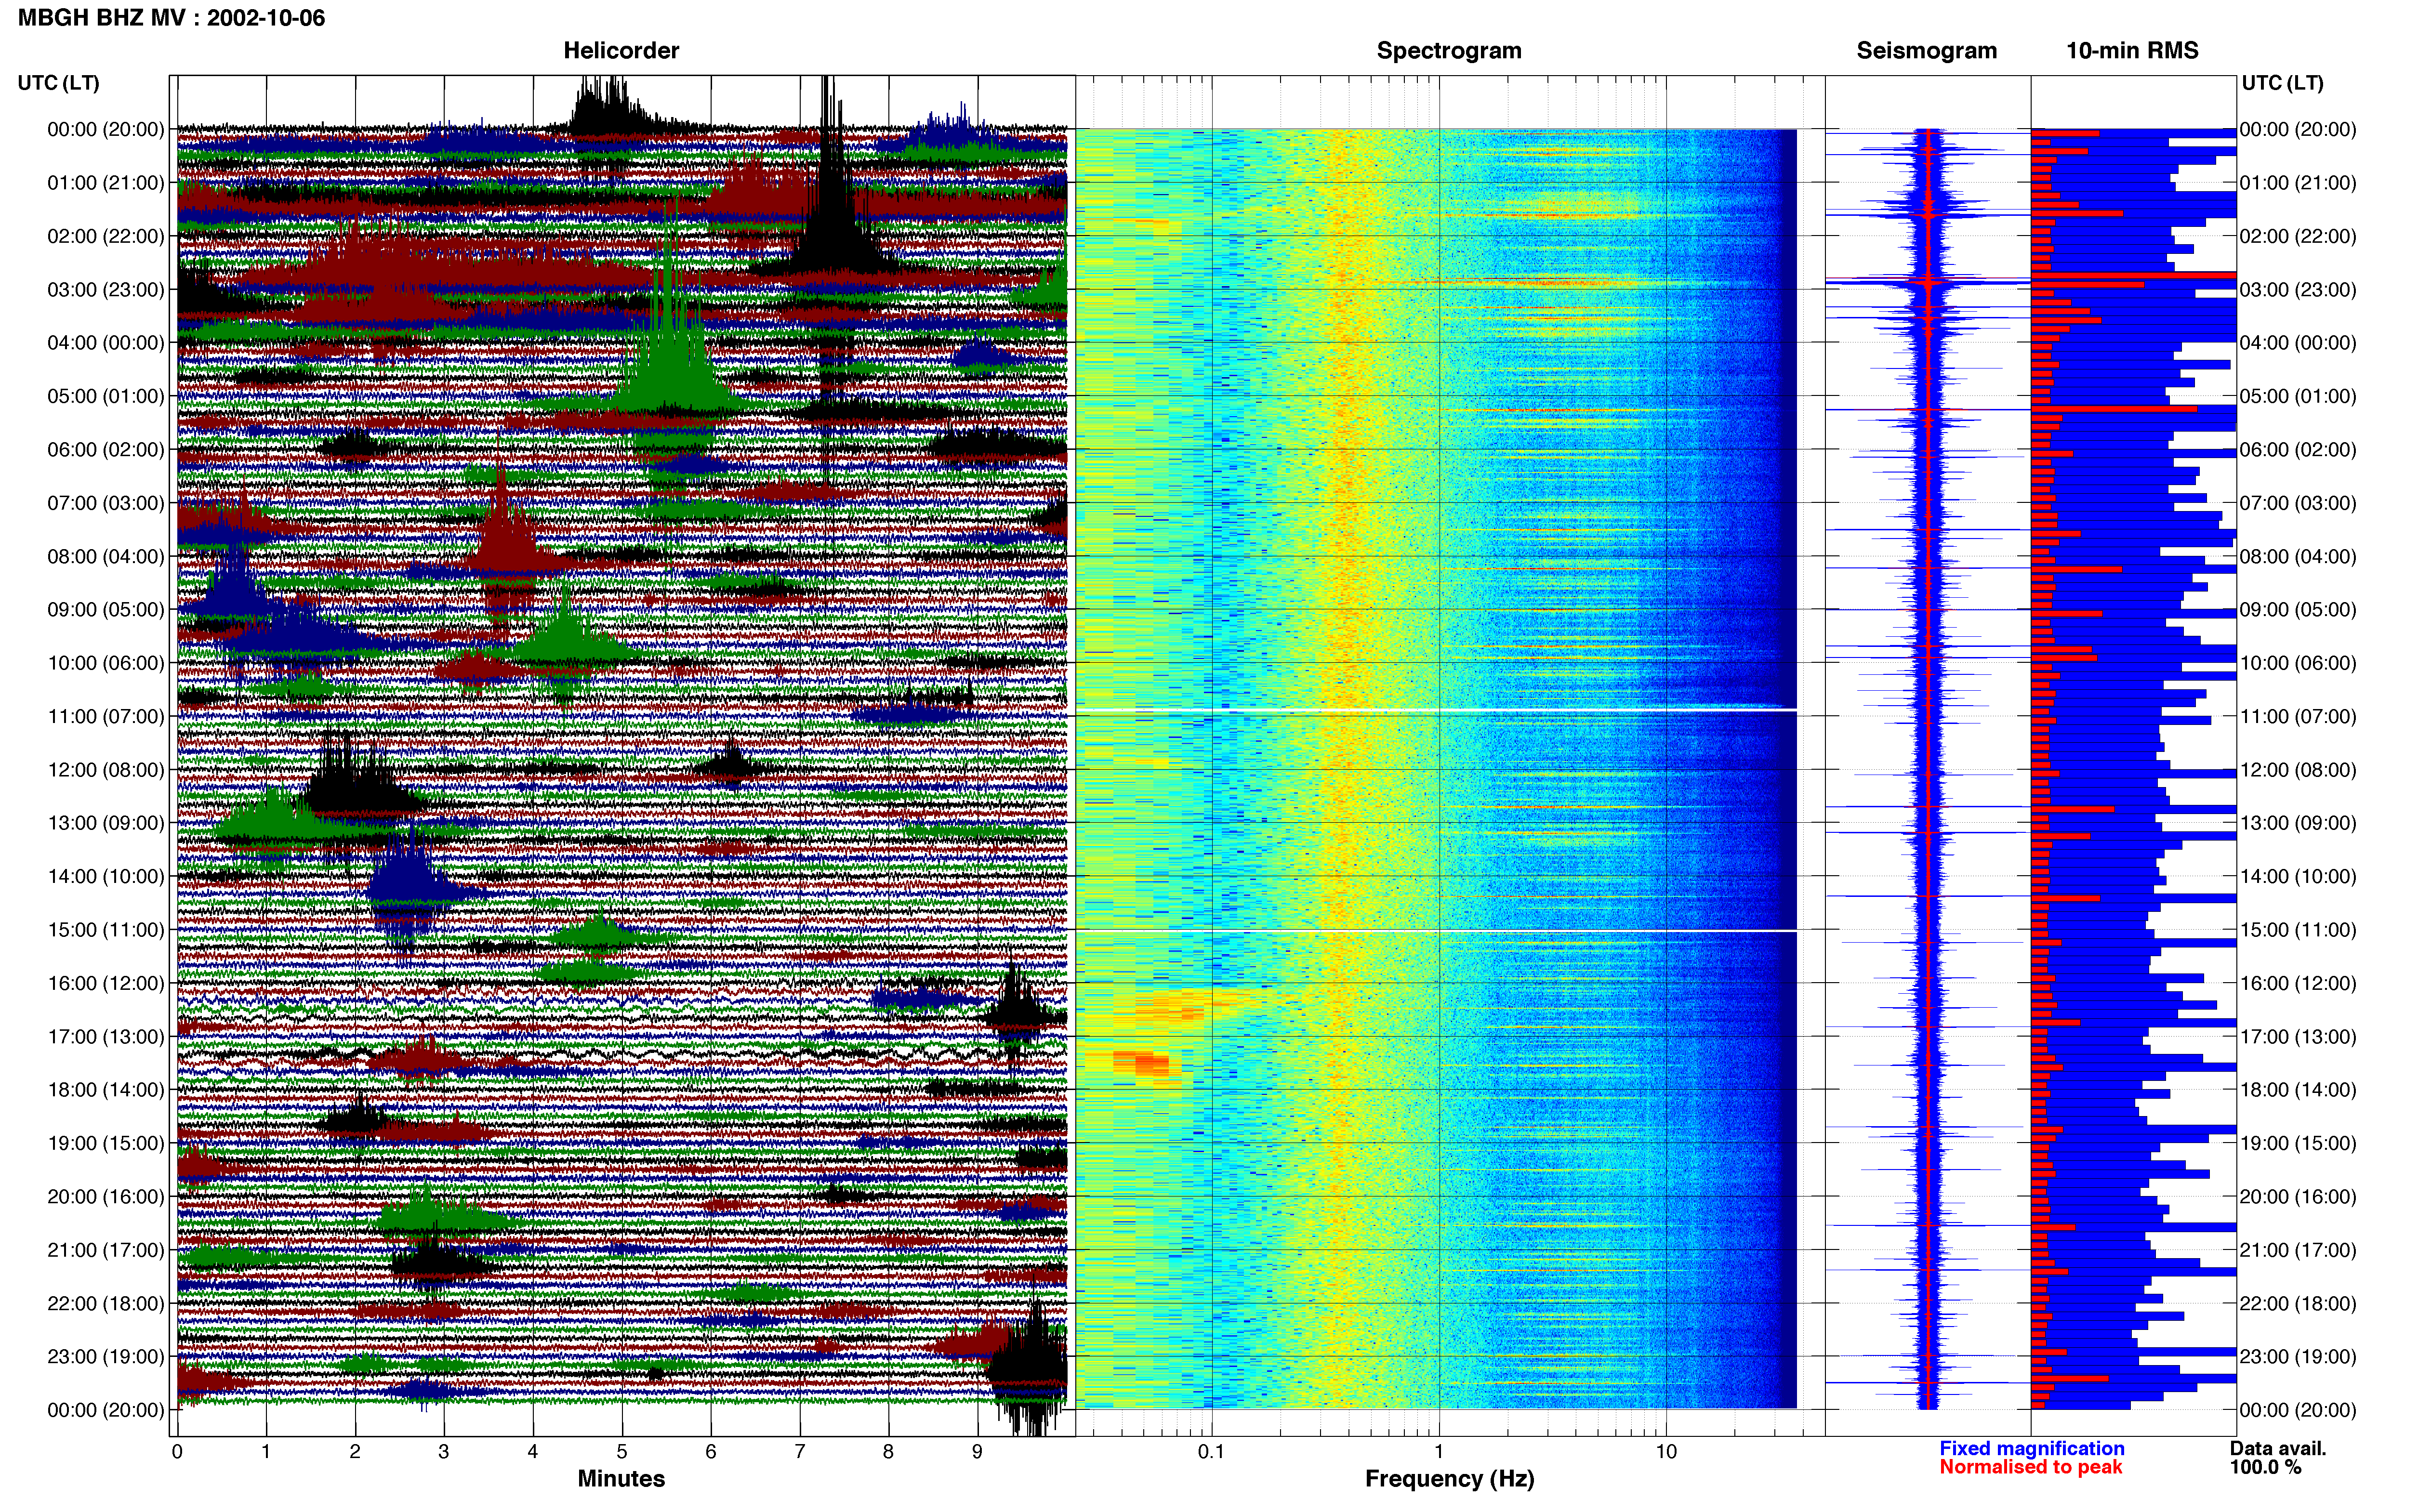Click minute tick label '0' under helicorder

click(x=177, y=1452)
